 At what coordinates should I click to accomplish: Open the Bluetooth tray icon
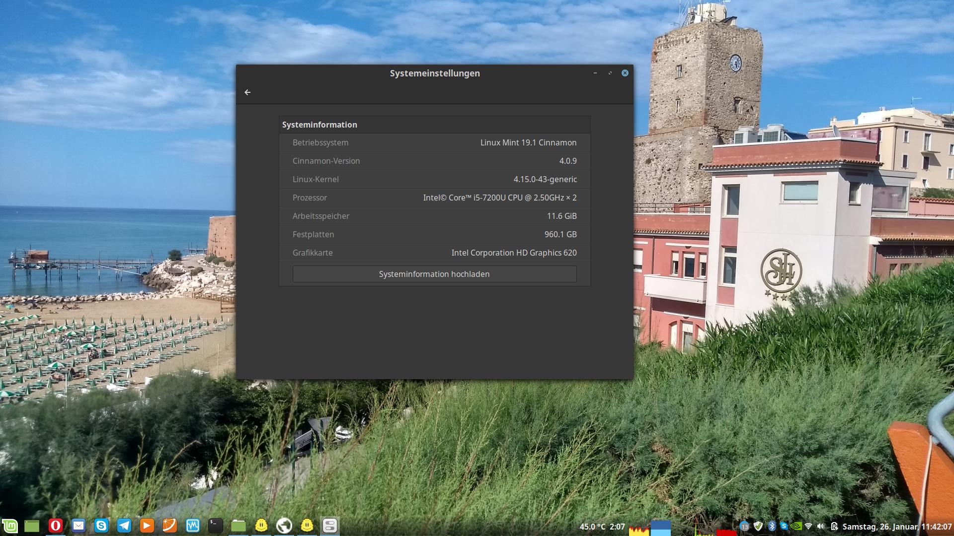(772, 526)
